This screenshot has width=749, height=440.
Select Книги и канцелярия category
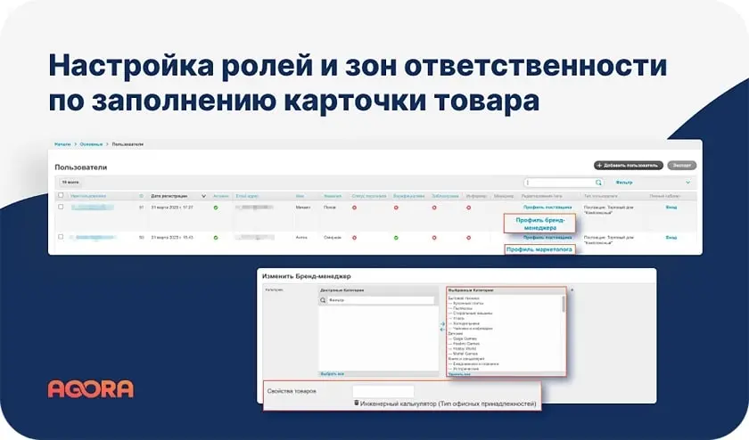[466, 359]
